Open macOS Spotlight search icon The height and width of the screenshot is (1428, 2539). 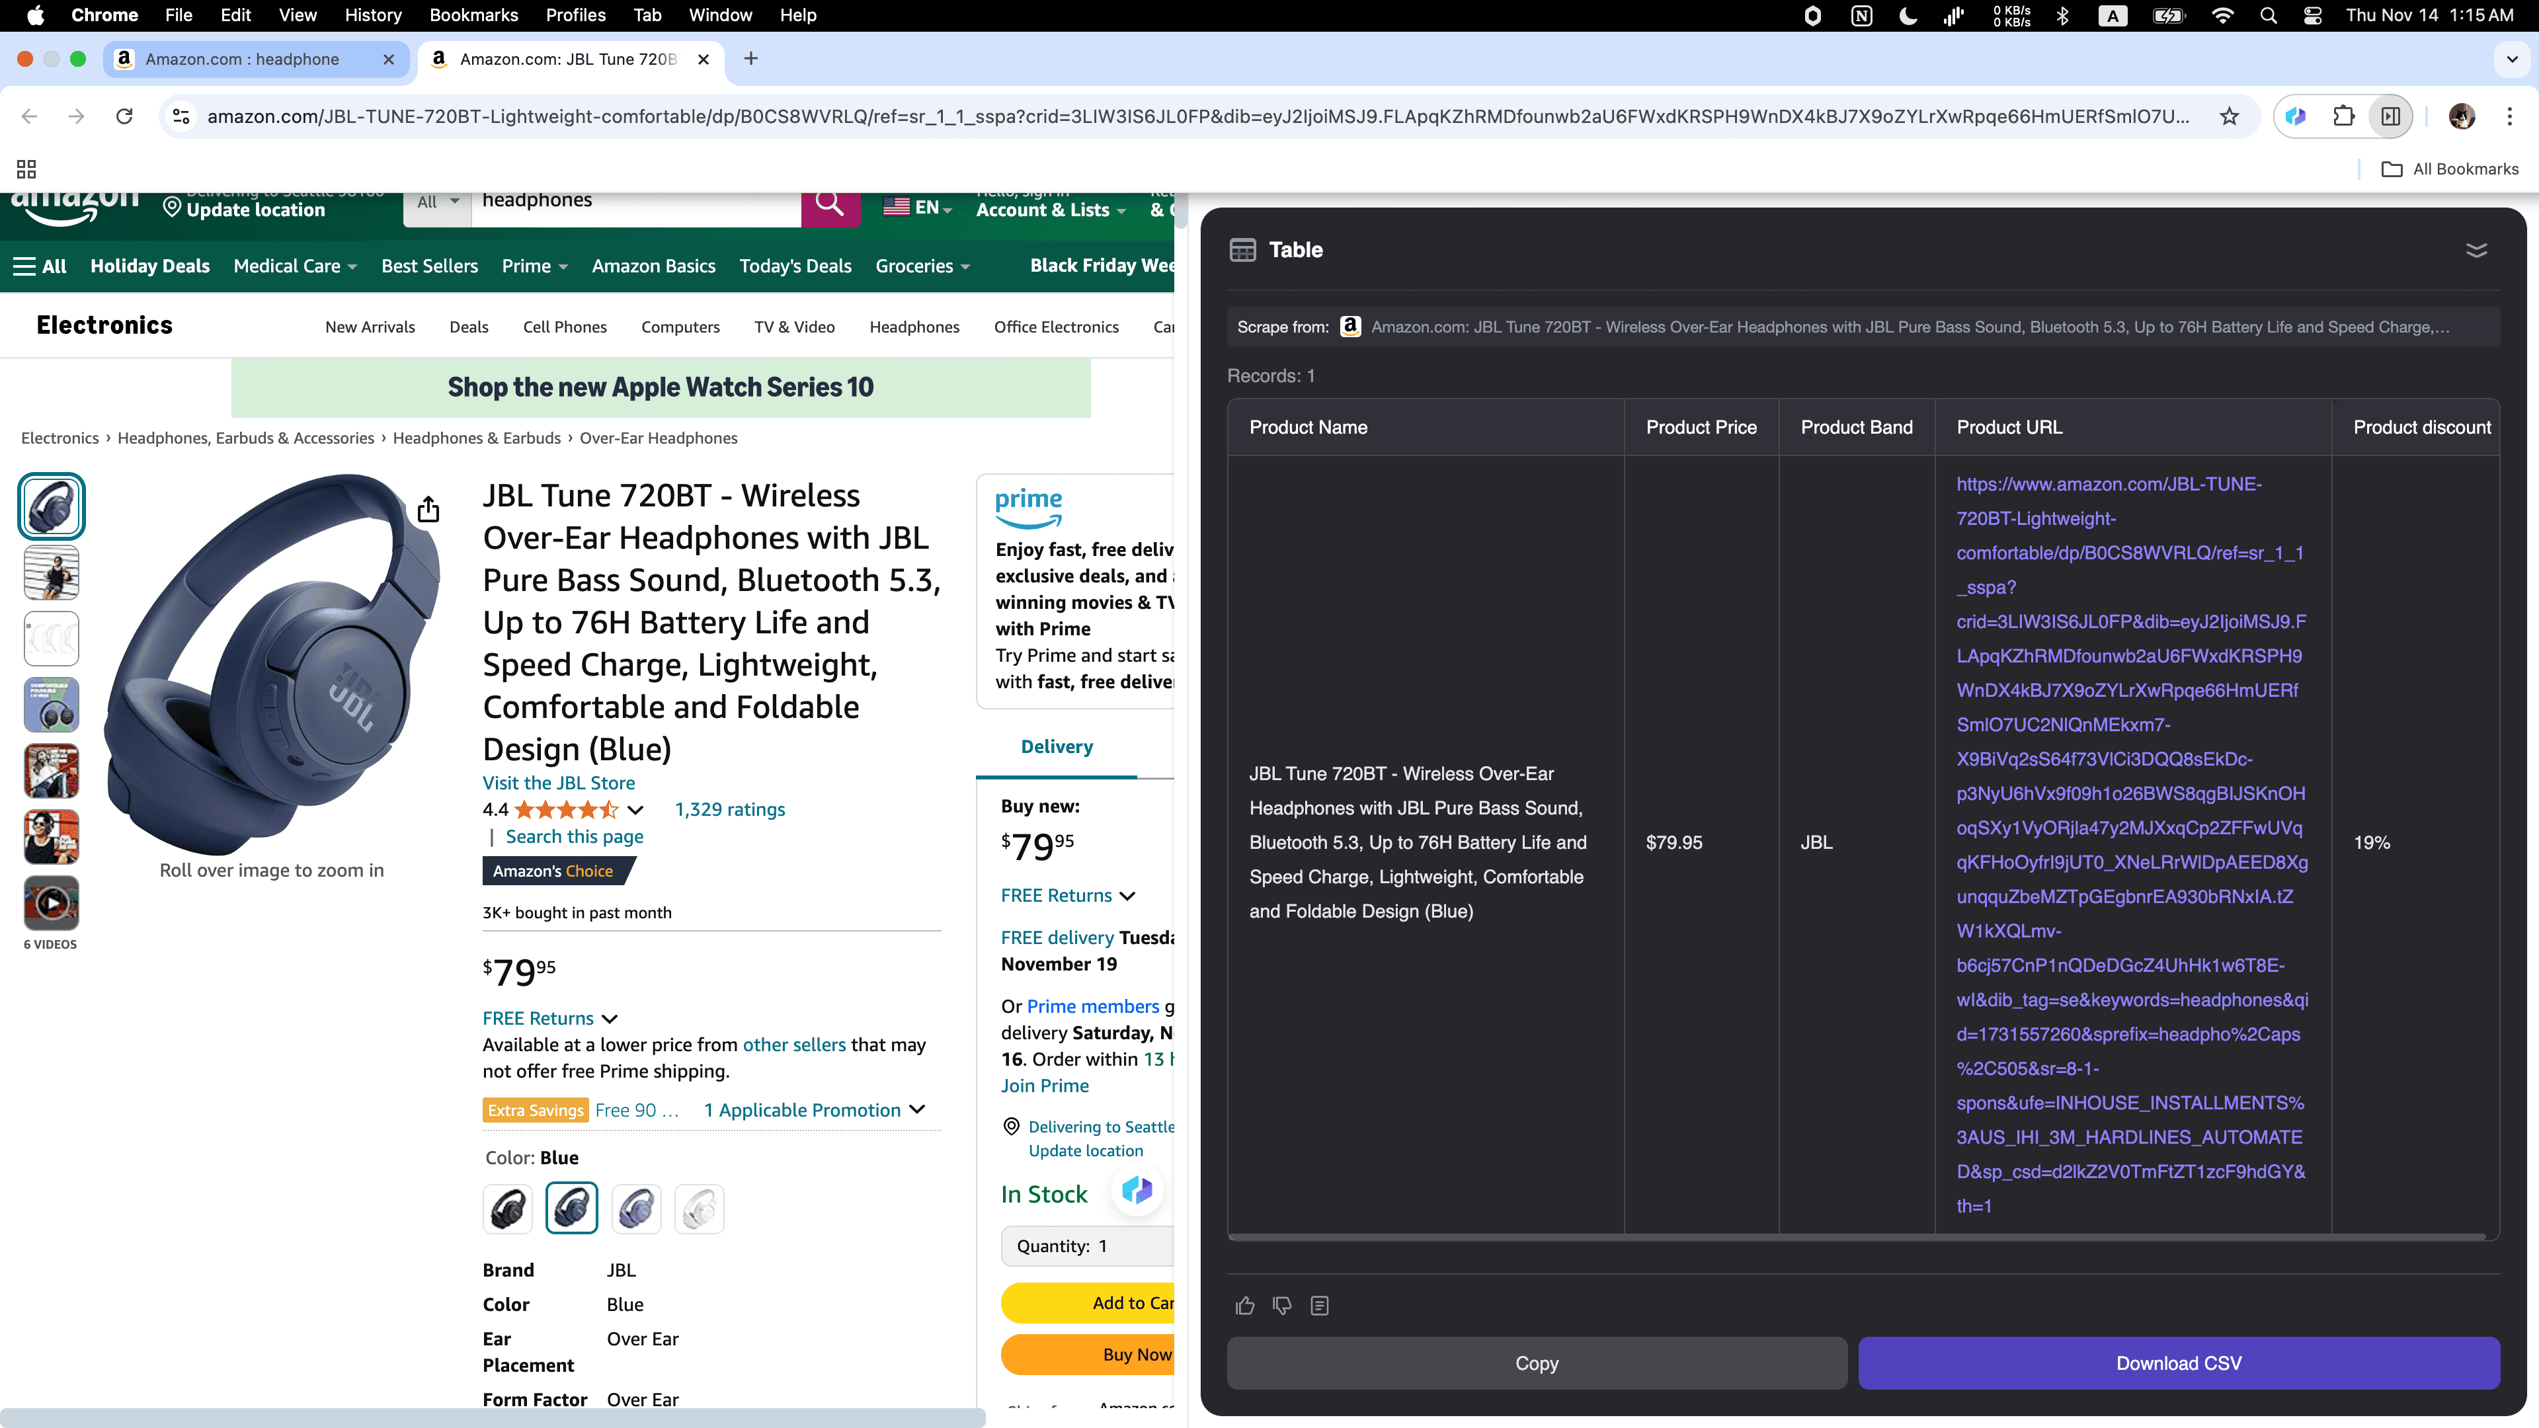click(2268, 16)
